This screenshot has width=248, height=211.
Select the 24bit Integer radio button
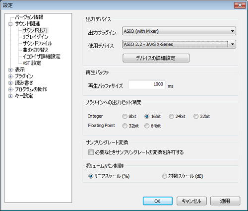pyautogui.click(x=171, y=116)
